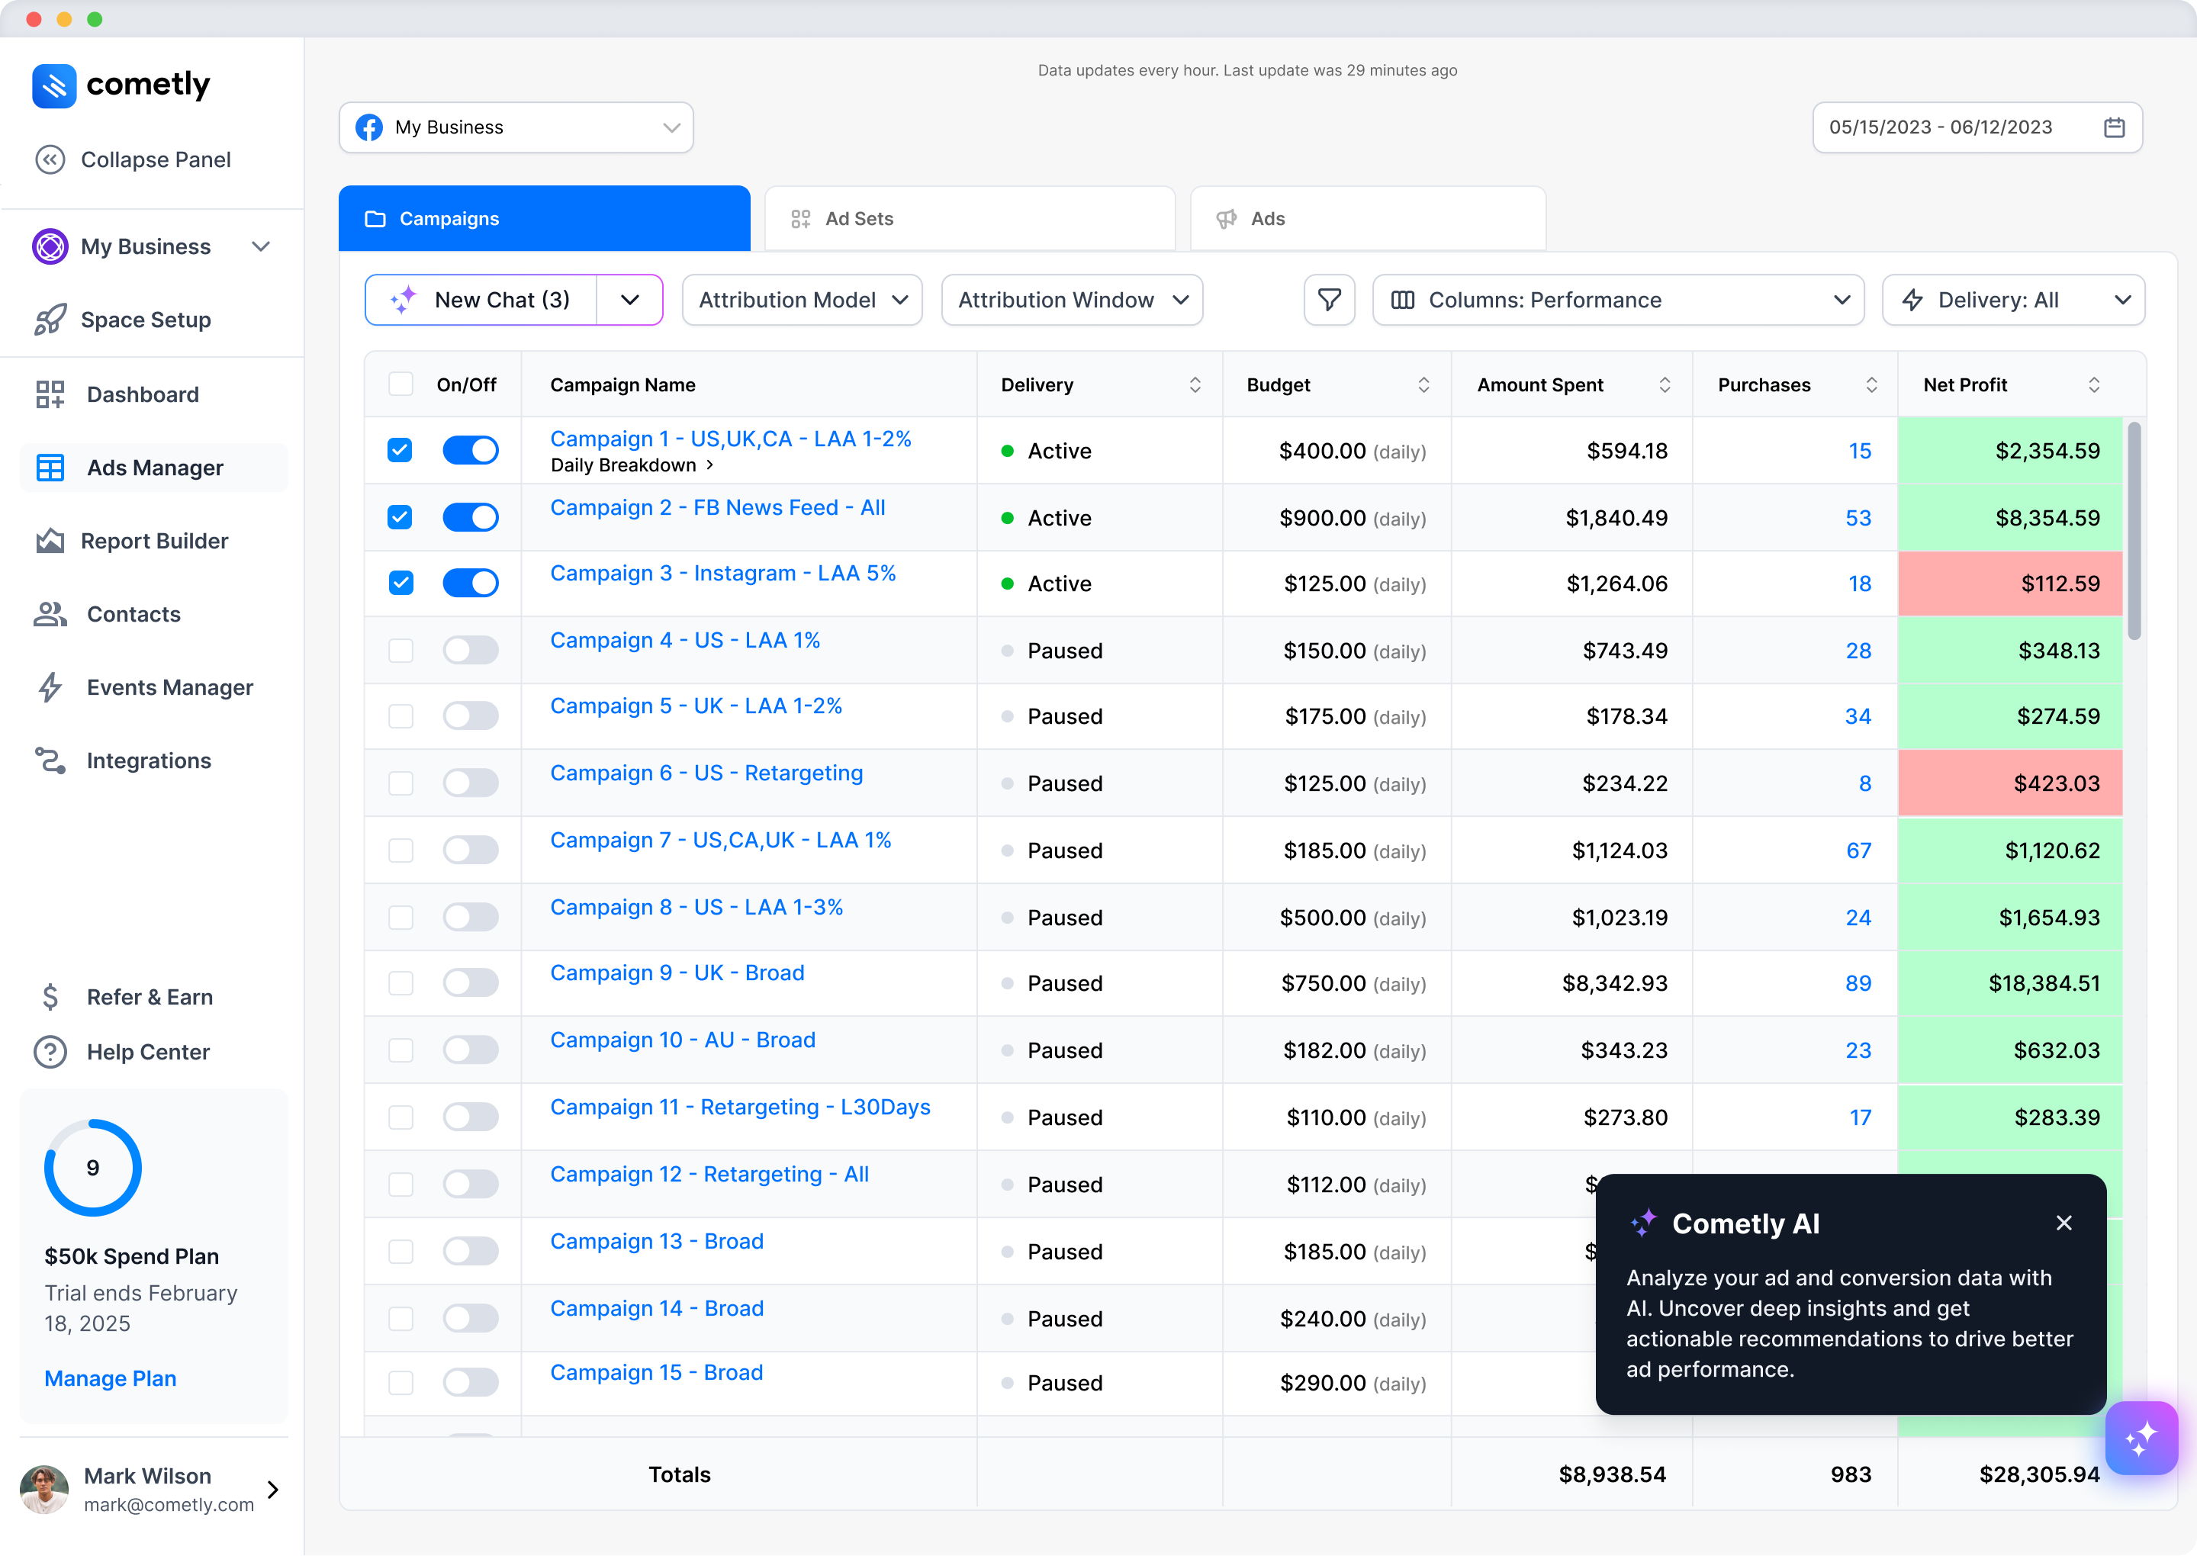The width and height of the screenshot is (2197, 1556).
Task: Open the Ads Manager section
Action: pyautogui.click(x=153, y=468)
